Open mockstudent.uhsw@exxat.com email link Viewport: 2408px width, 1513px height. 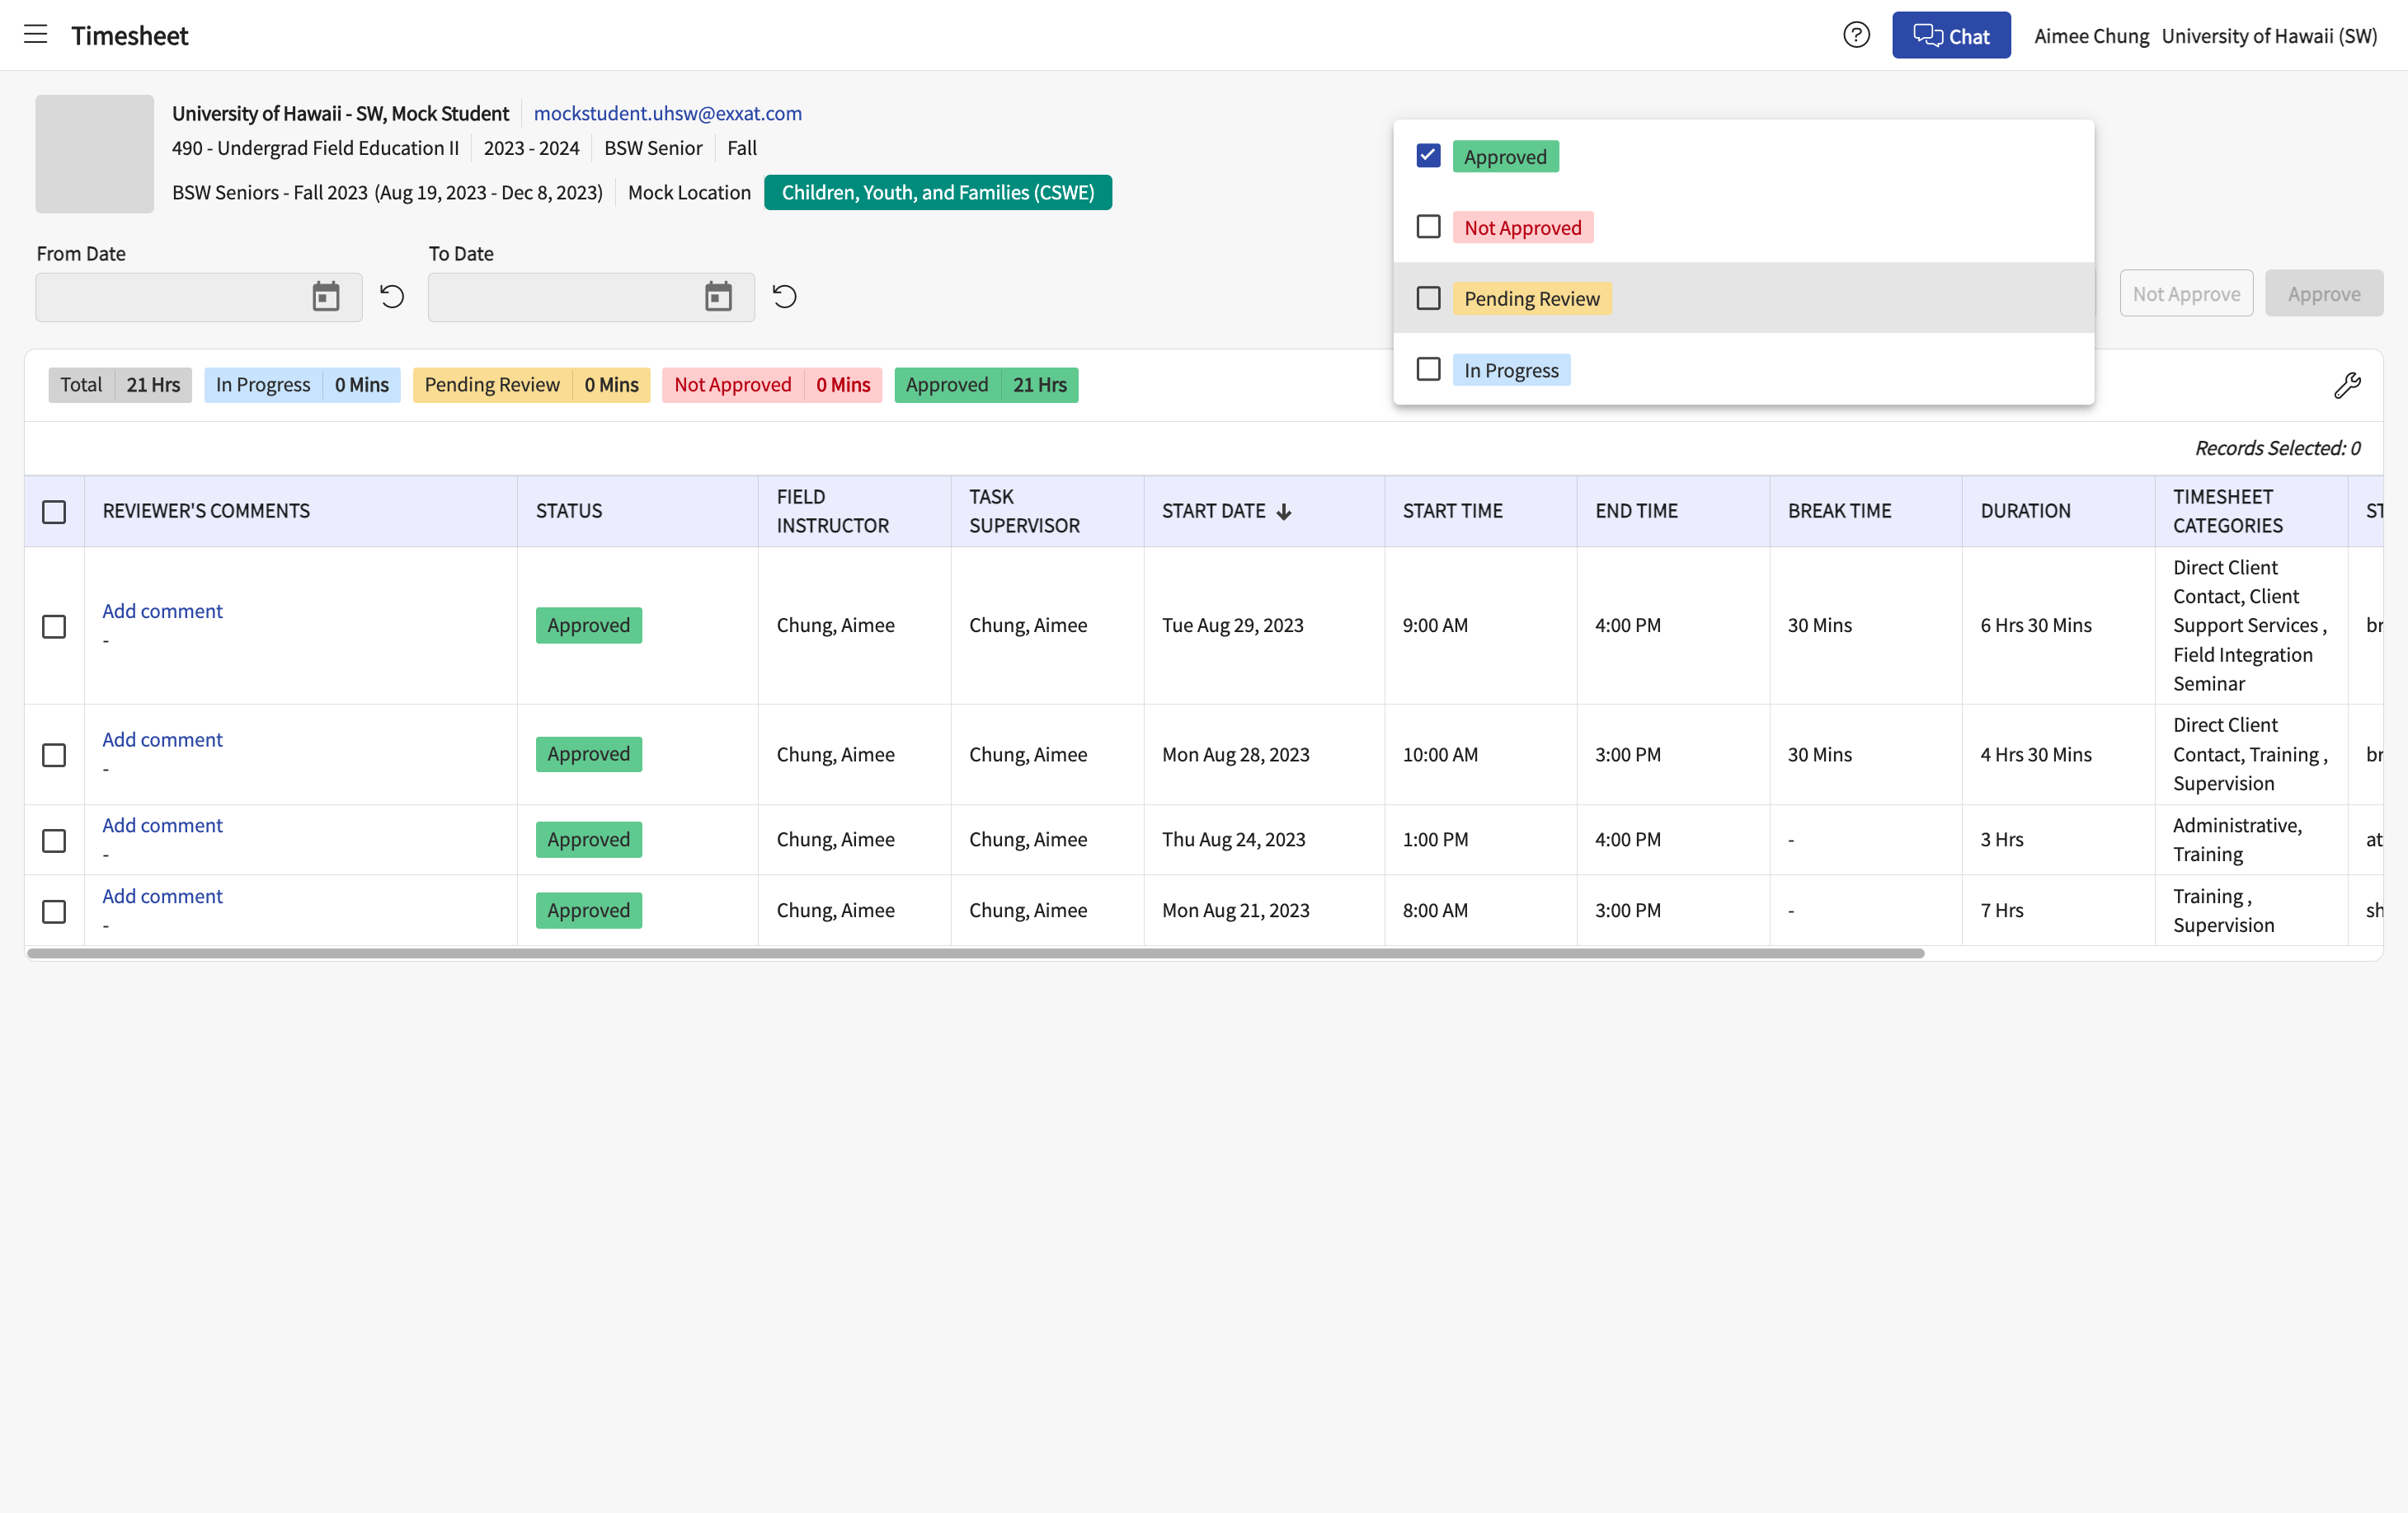tap(667, 113)
